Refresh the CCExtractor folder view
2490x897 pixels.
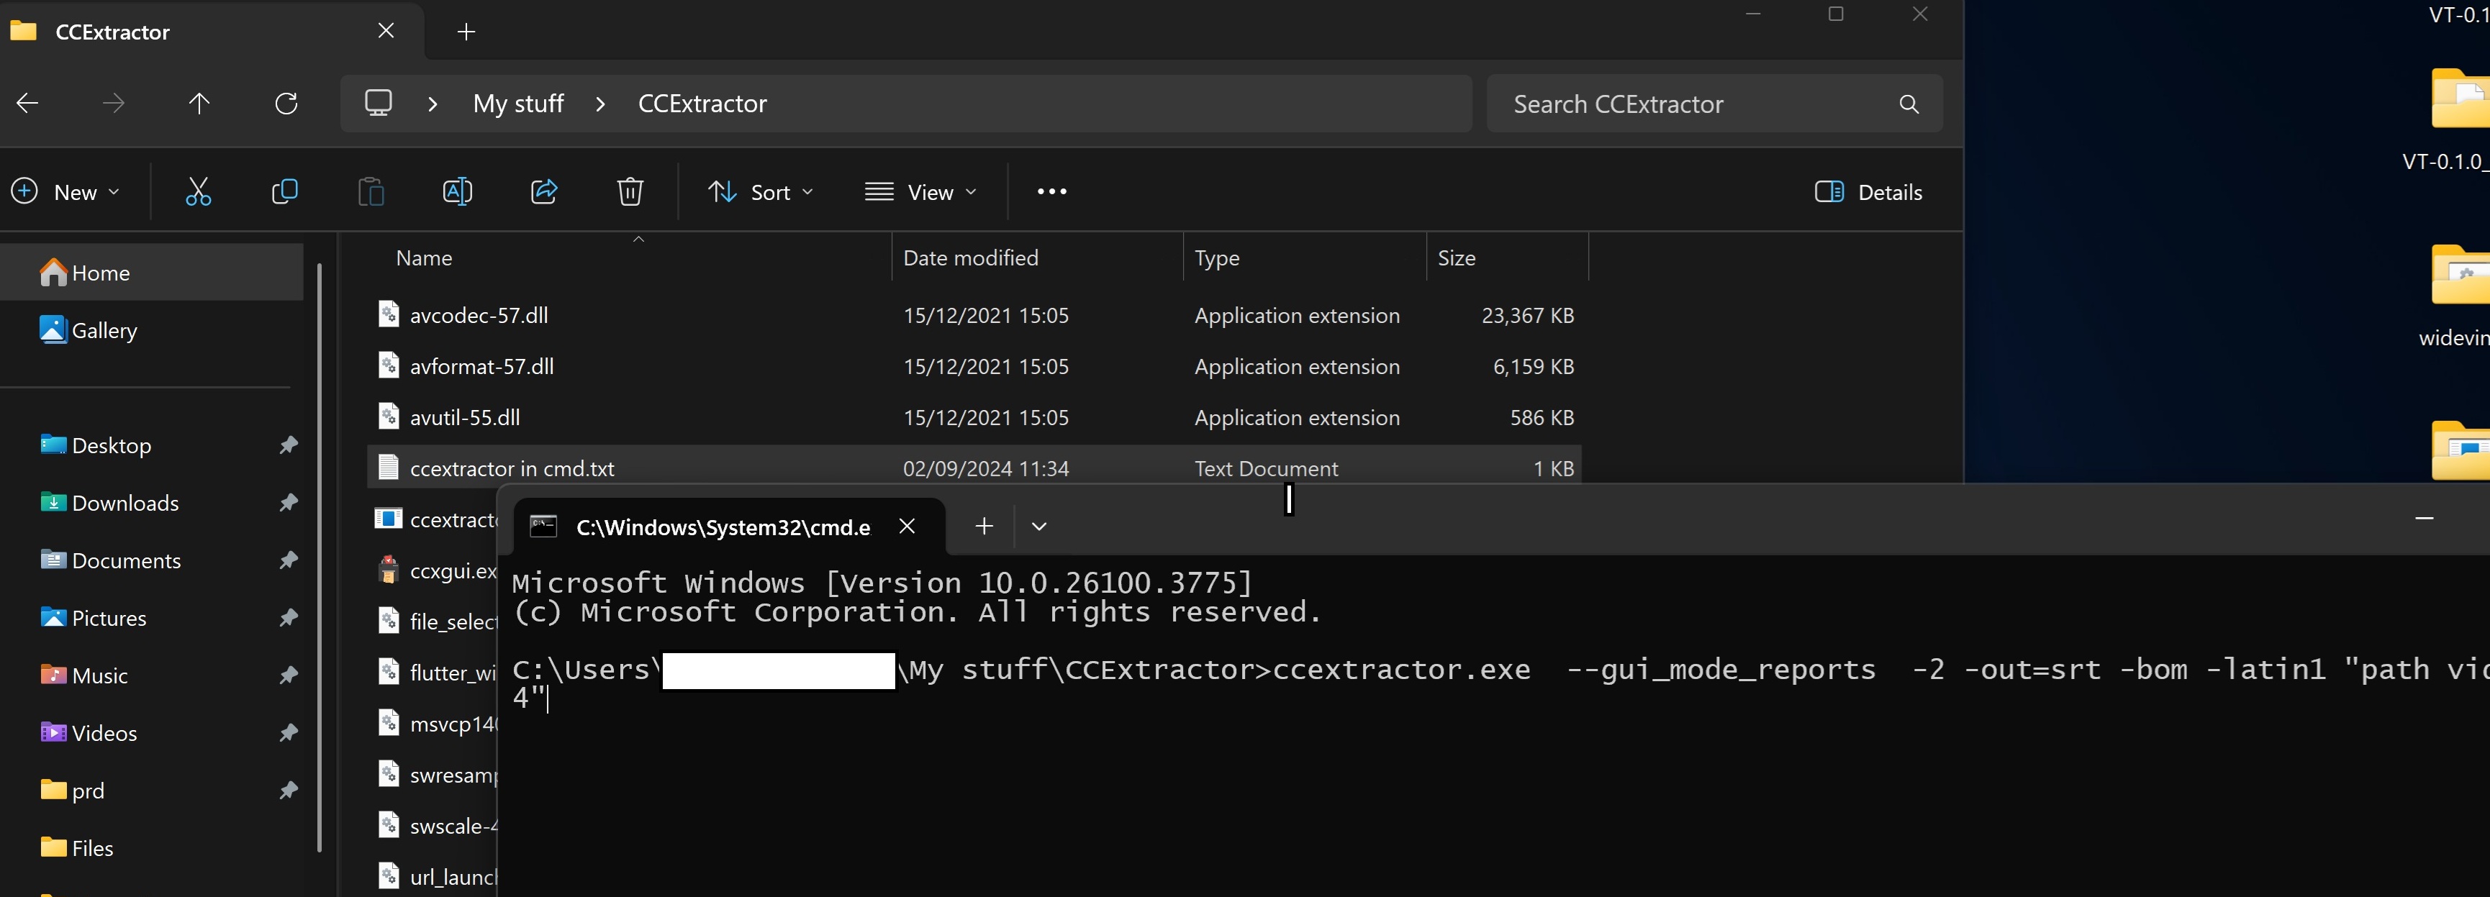tap(286, 104)
